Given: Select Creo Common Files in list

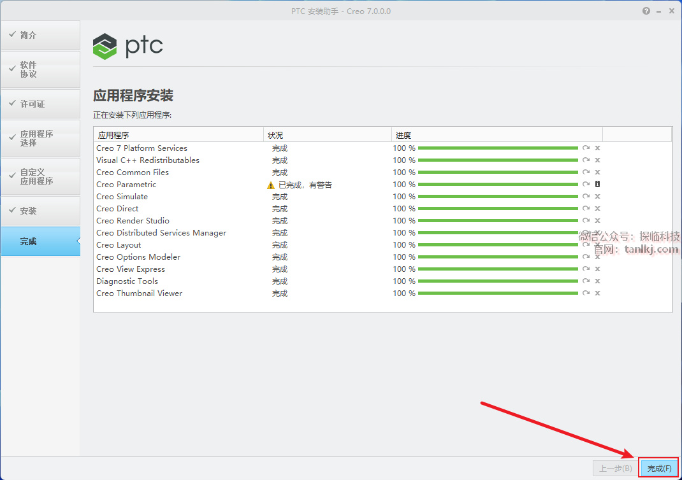Looking at the screenshot, I should point(133,173).
